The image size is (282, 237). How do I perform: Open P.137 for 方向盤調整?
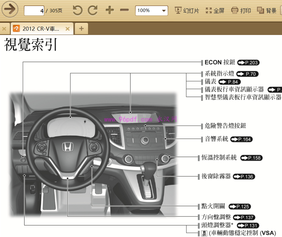click(244, 217)
